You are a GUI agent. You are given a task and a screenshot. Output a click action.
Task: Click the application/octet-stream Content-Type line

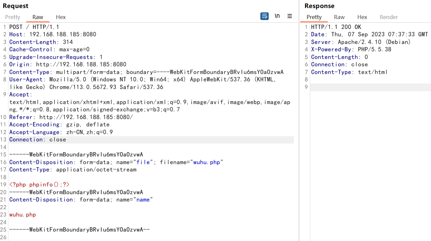pyautogui.click(x=73, y=170)
